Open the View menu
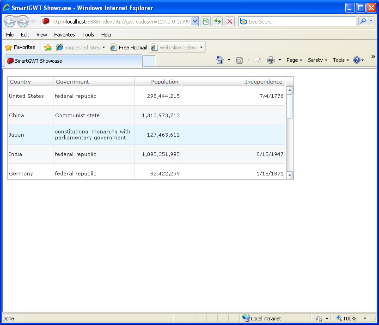Screen dimensions: 379x325 point(42,35)
